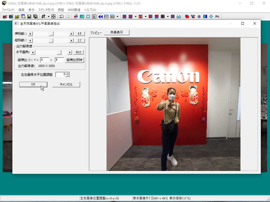Click the 縦移動 slider thumb
This screenshot has width=270, height=202.
point(51,41)
